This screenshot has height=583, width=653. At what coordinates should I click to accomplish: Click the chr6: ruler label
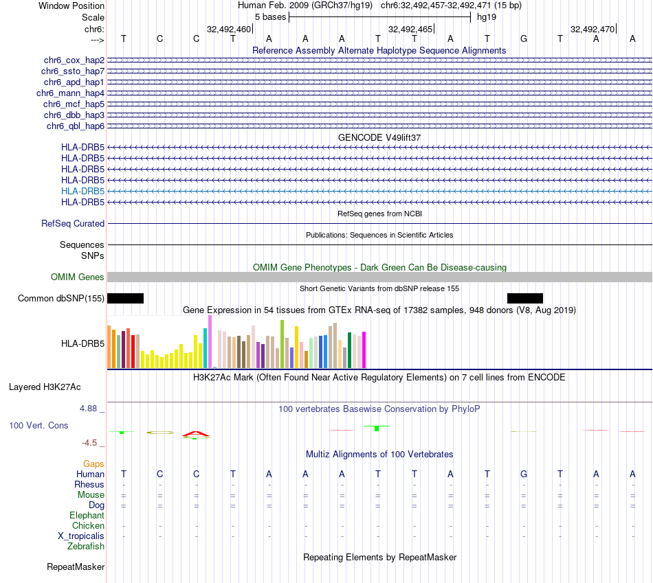95,29
